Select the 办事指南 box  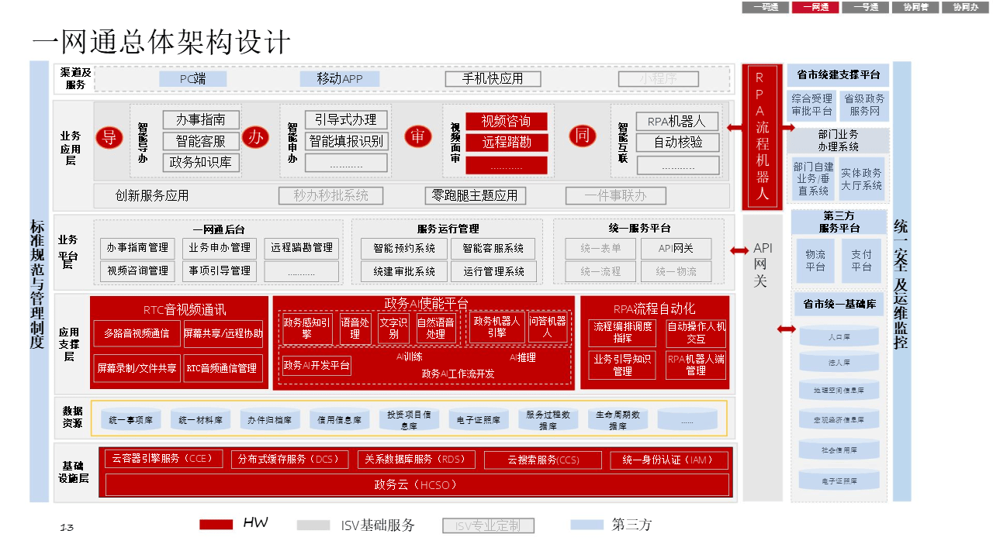tap(201, 119)
